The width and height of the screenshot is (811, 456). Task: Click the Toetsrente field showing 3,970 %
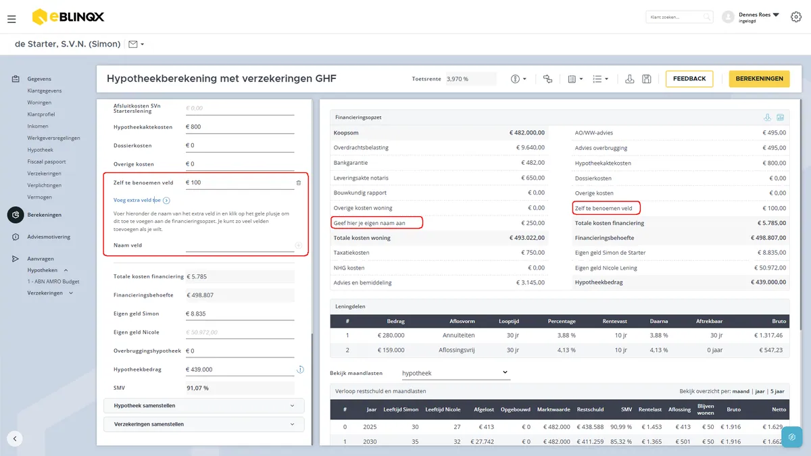(470, 79)
